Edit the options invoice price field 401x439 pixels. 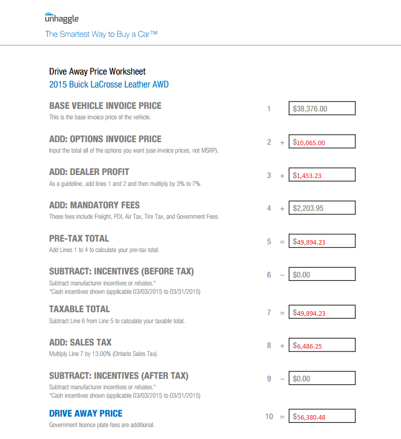pos(322,142)
